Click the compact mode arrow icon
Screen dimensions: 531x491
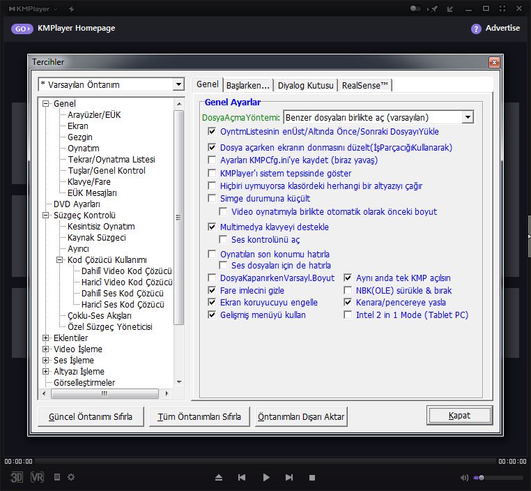[450, 9]
